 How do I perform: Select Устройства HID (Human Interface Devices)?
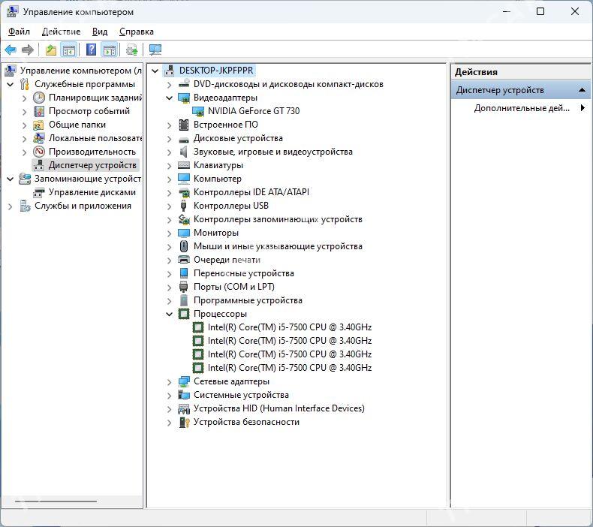[278, 408]
